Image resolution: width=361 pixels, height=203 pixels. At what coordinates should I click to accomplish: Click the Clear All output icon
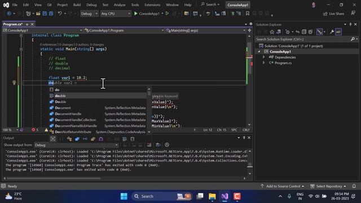pos(149,145)
